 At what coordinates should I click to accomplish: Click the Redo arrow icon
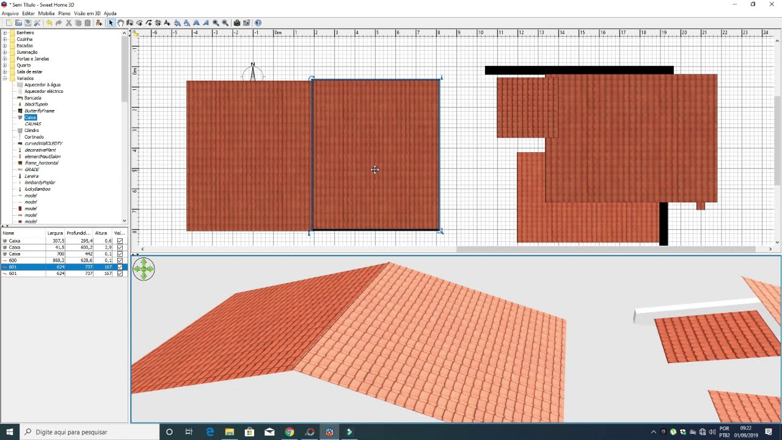click(59, 23)
